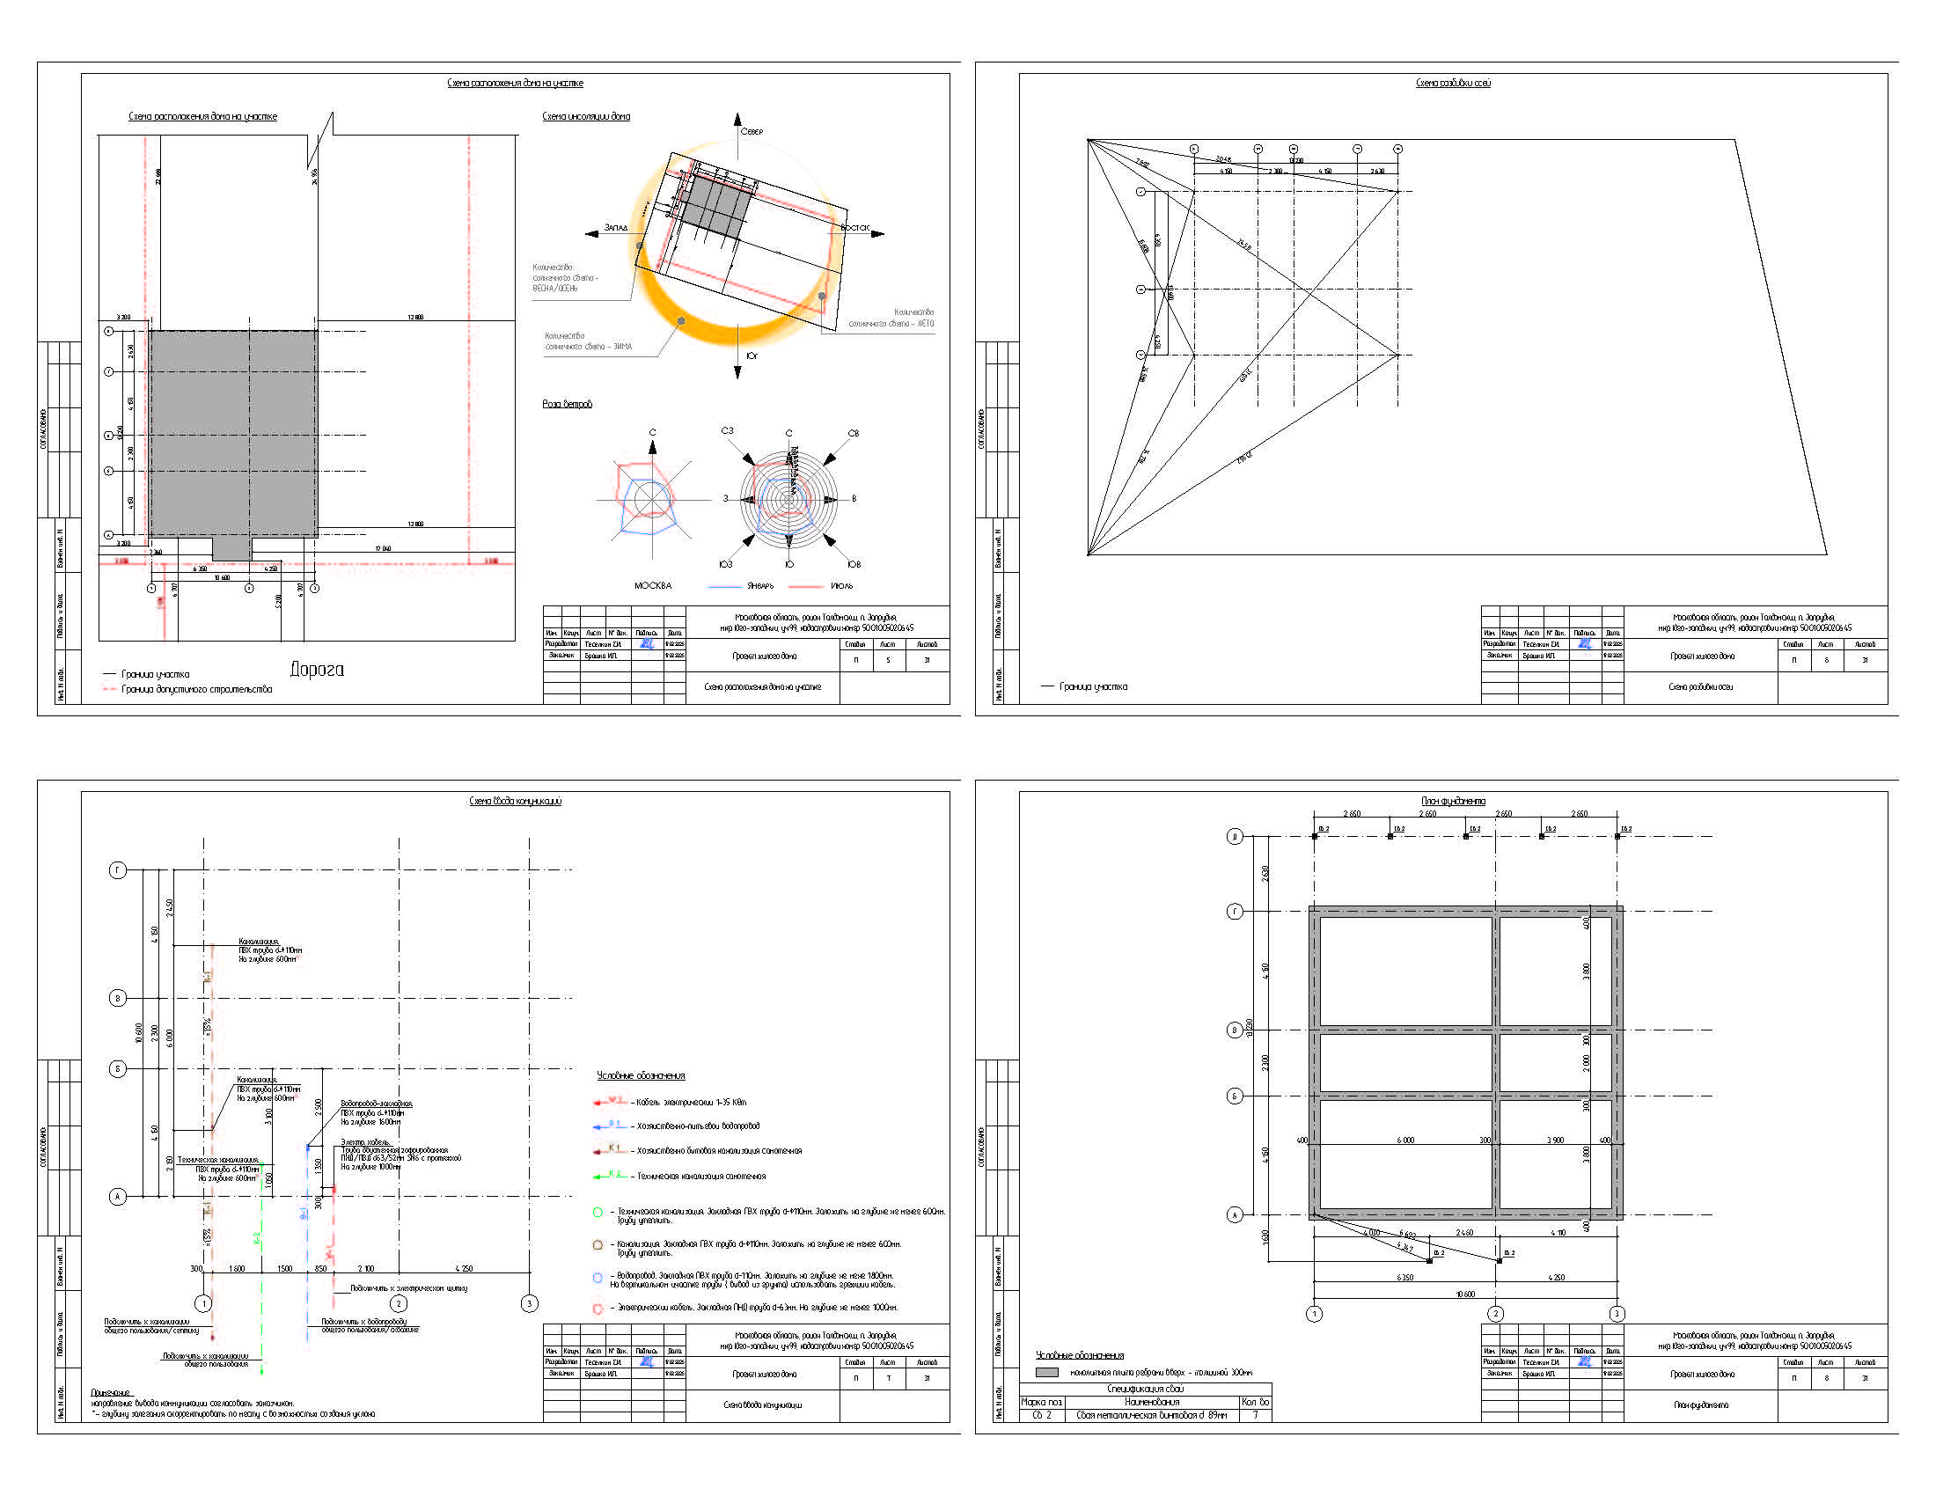Click axis marker circle 3 on the foundation plan
The image size is (1936, 1496).
pos(1617,1314)
